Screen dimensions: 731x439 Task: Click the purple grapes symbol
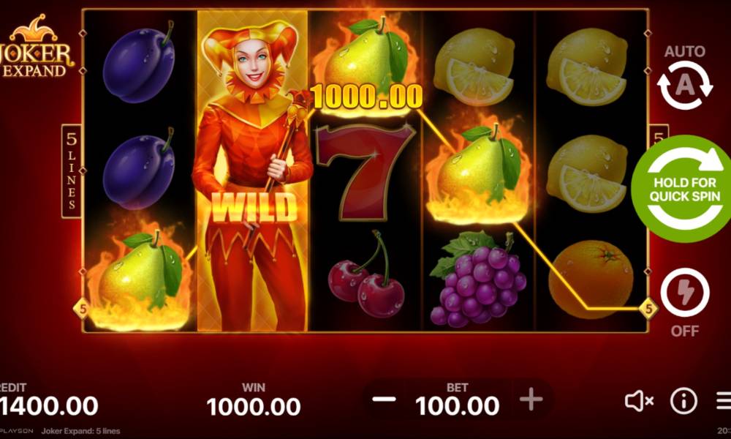[x=478, y=280]
